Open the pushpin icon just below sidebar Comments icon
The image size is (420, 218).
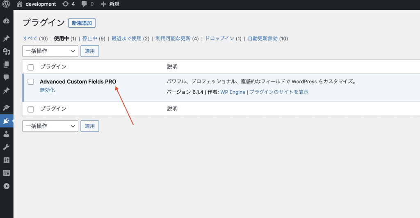tap(7, 91)
